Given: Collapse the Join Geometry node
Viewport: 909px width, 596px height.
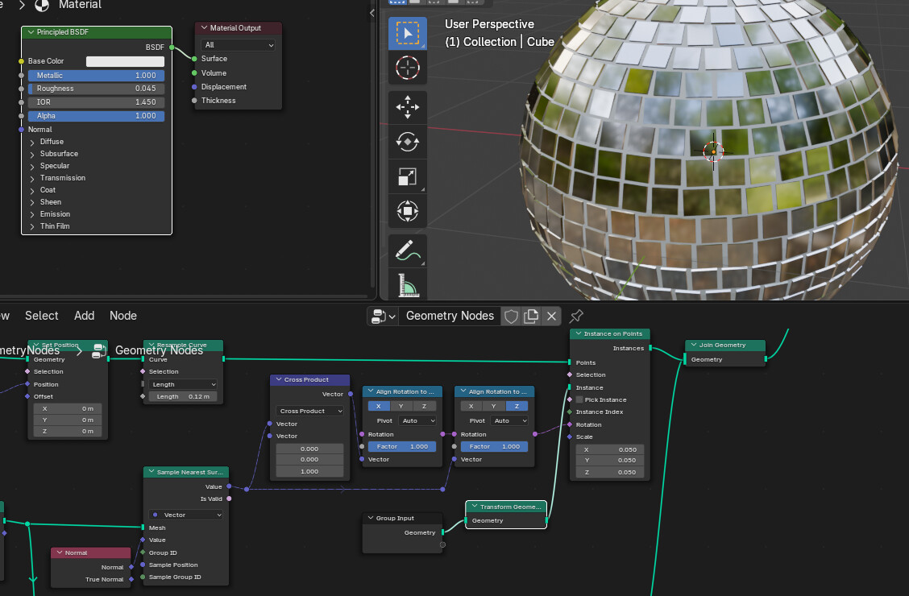Looking at the screenshot, I should (693, 345).
